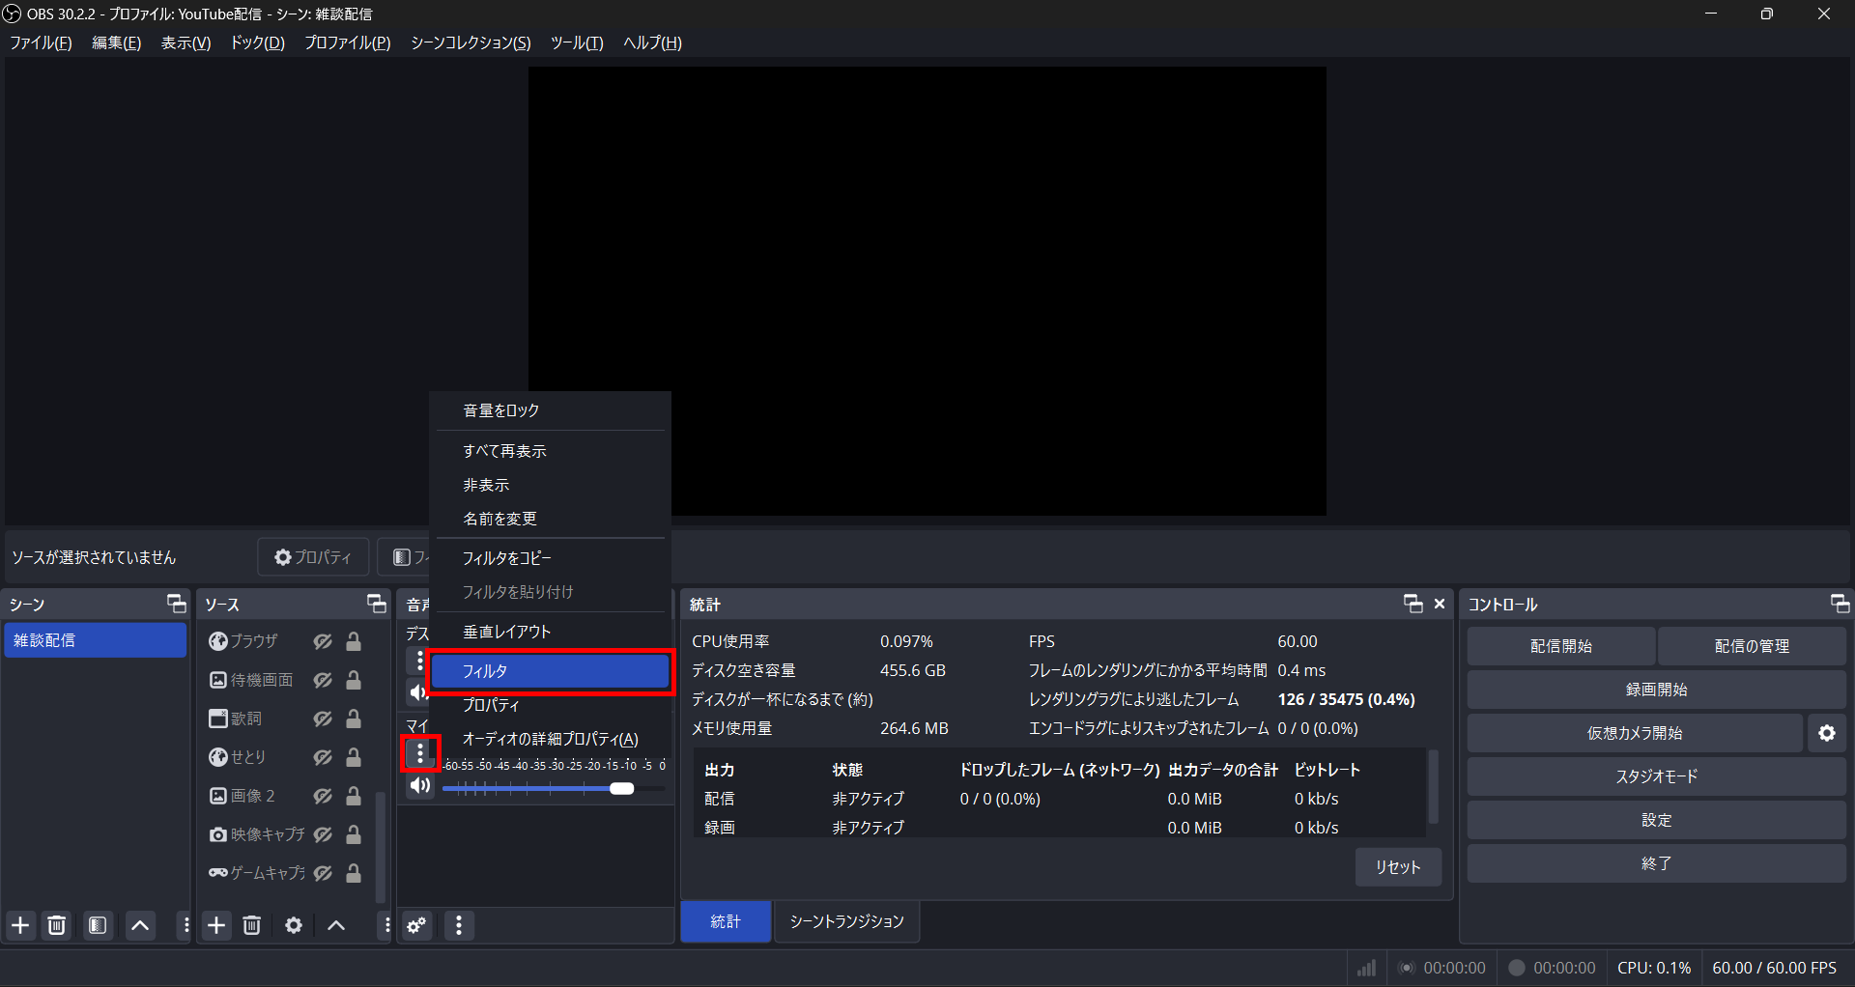Click the image icon of 待機画面 source

coord(218,680)
